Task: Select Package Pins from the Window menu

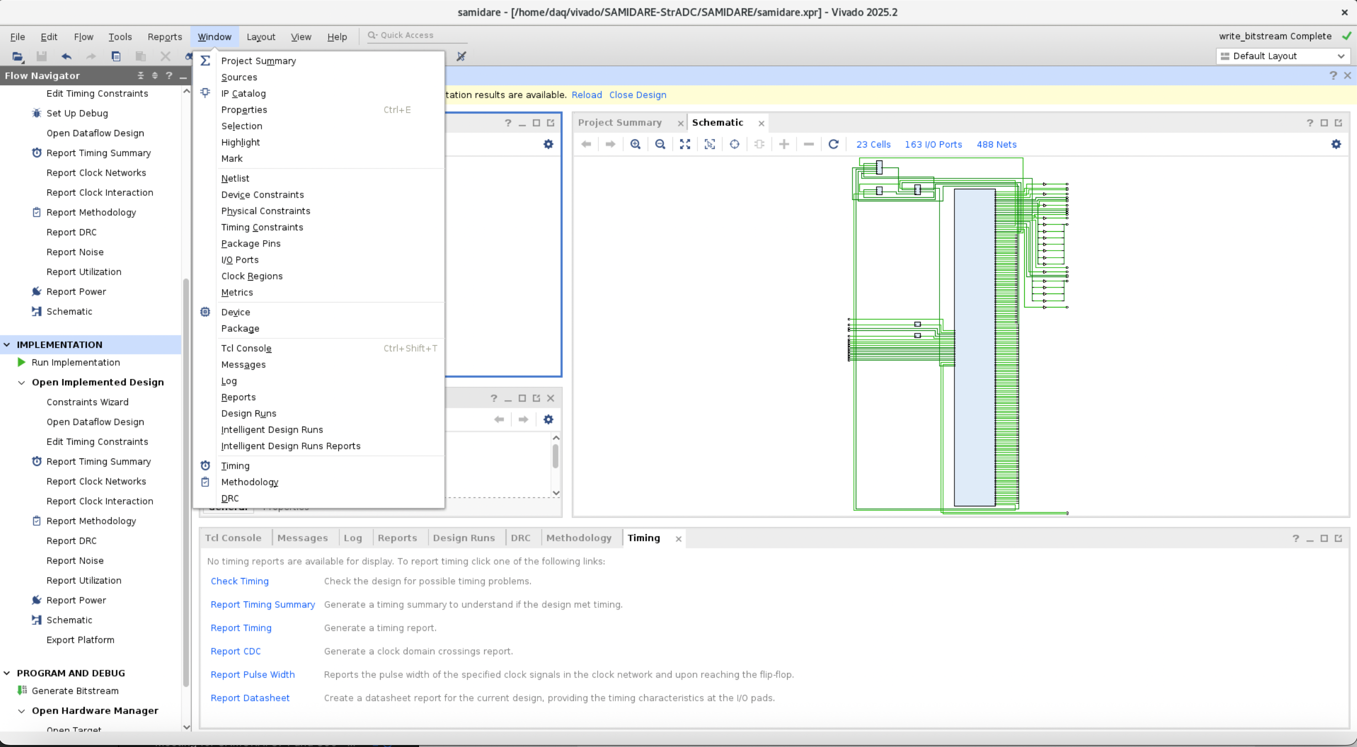Action: coord(251,243)
